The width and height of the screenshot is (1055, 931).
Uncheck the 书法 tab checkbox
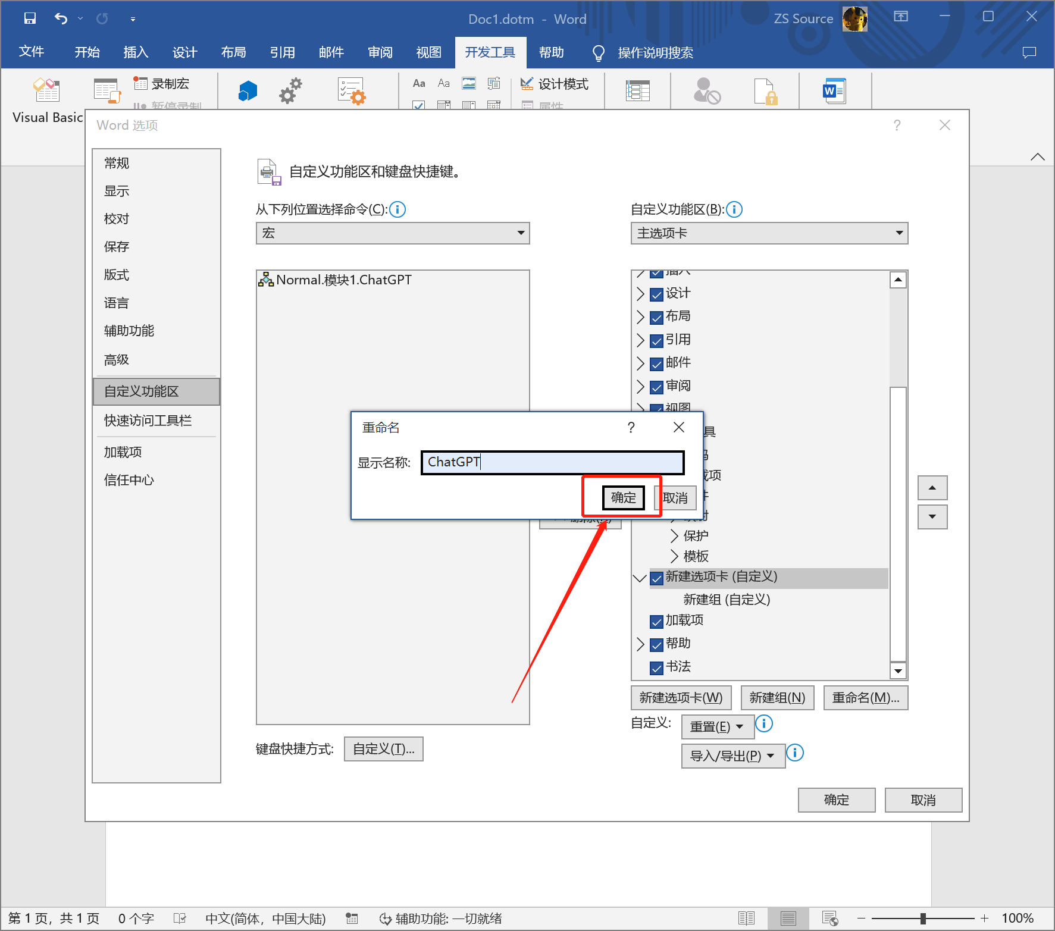pyautogui.click(x=657, y=667)
